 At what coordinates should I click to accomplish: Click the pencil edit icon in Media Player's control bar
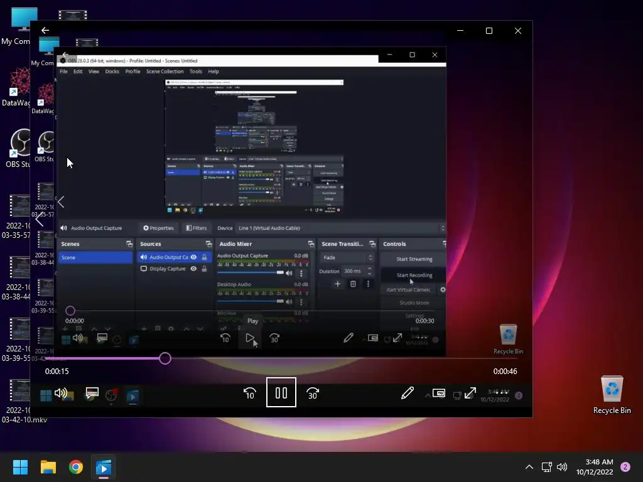[x=407, y=393]
